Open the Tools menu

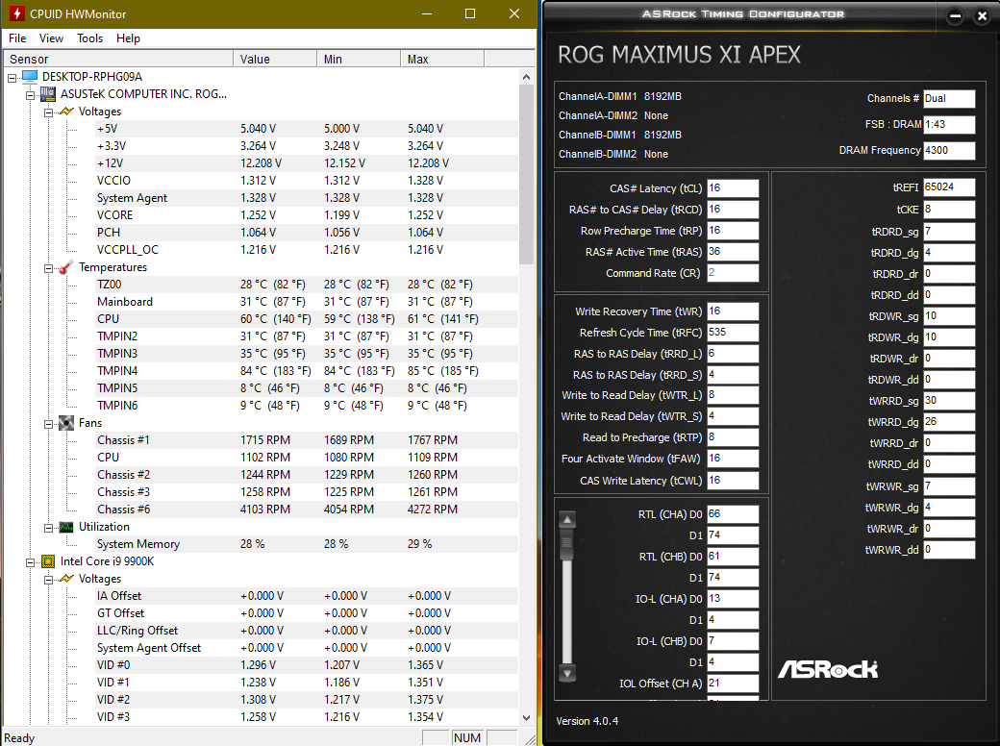coord(90,38)
